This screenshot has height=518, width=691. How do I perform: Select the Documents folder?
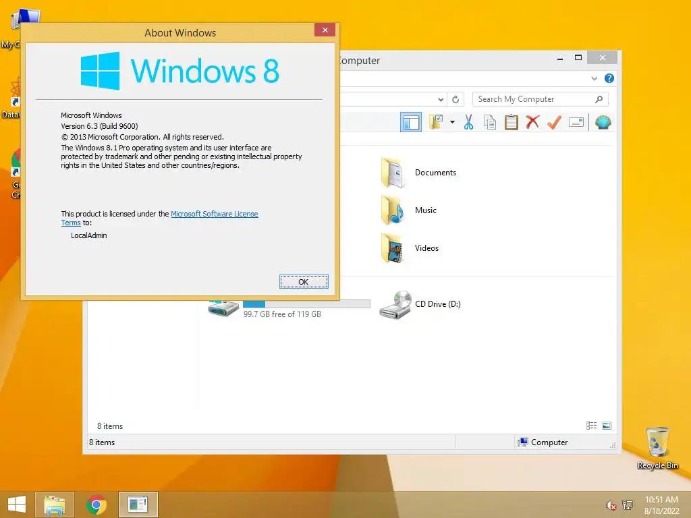point(418,173)
